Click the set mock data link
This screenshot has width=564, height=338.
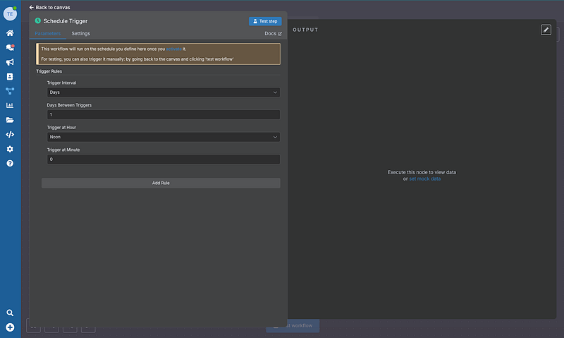424,179
